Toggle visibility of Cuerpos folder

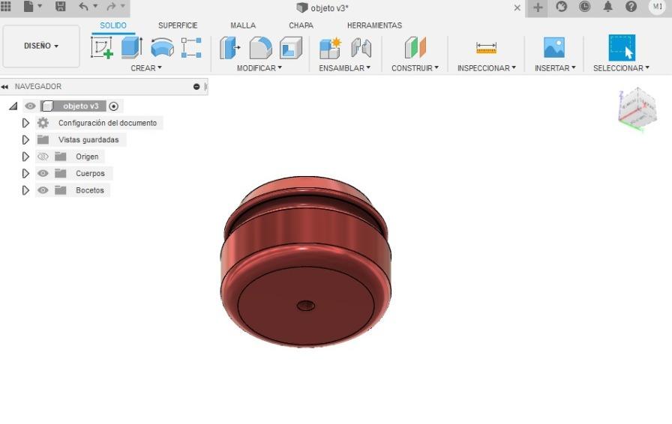[x=43, y=174]
